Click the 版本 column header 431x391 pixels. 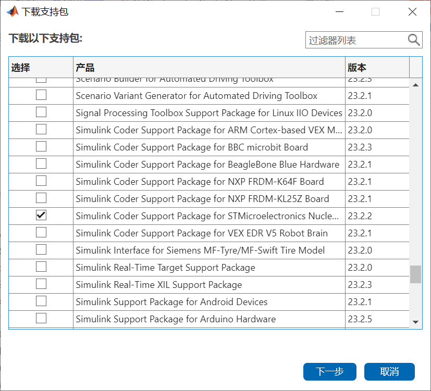pyautogui.click(x=377, y=67)
